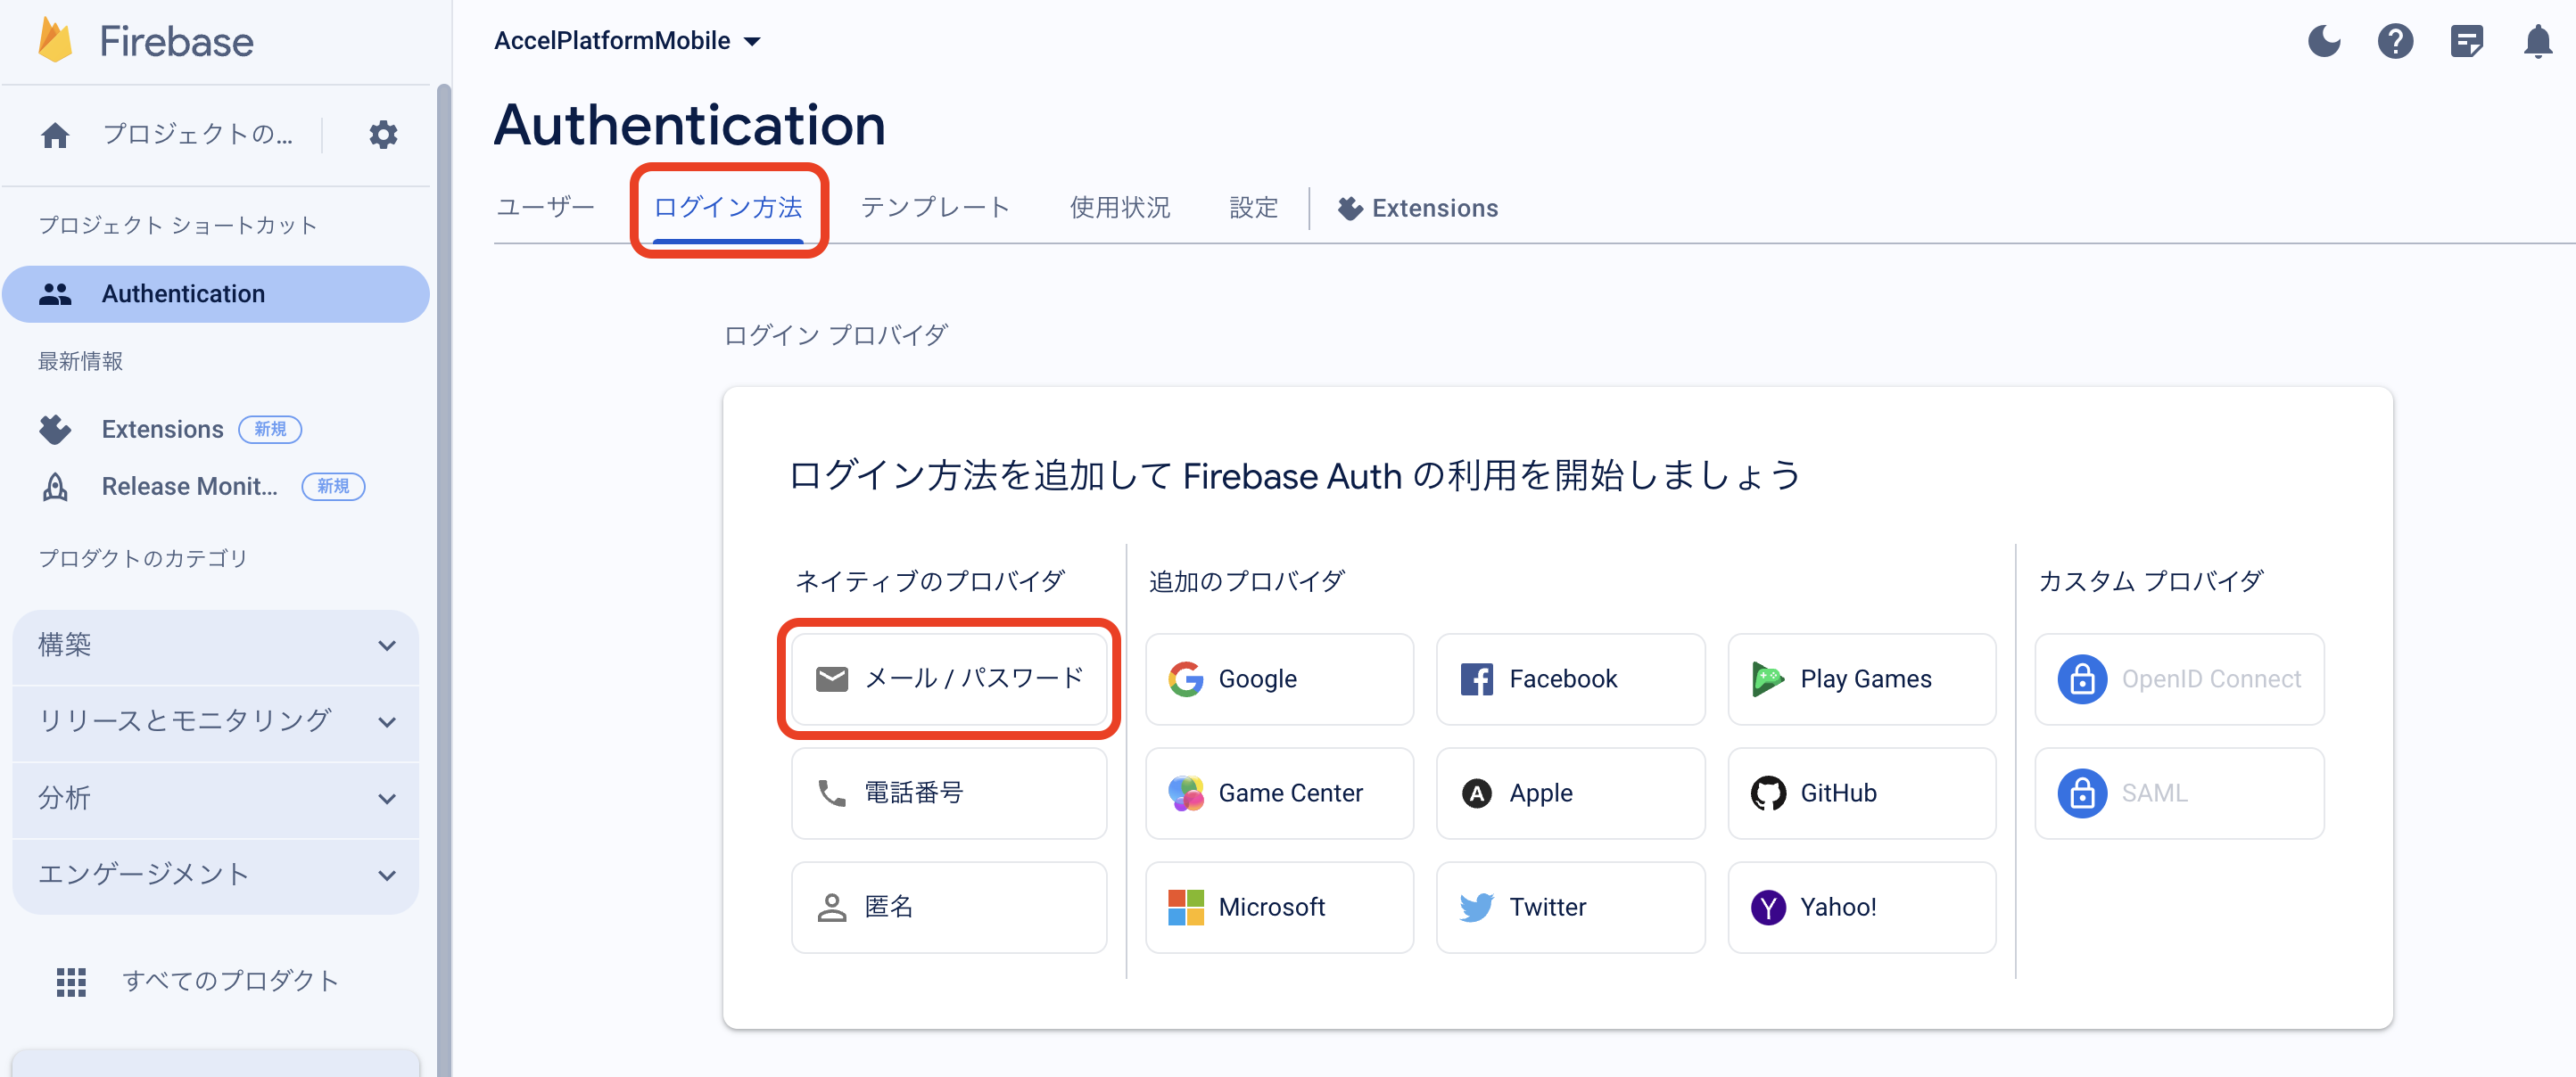
Task: Open the AccelPlatformMobile project dropdown
Action: click(x=627, y=41)
